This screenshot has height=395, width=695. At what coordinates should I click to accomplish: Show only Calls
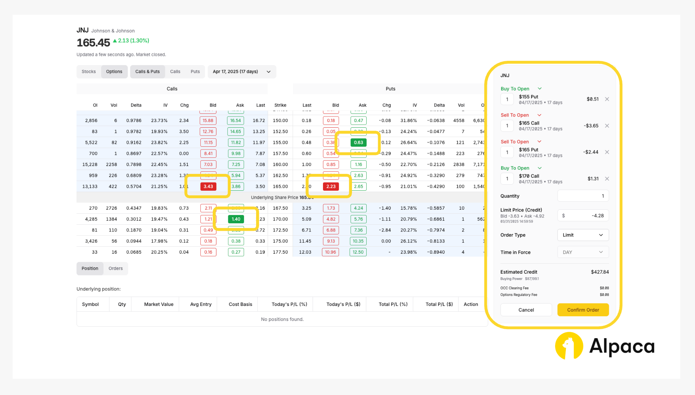pyautogui.click(x=175, y=72)
